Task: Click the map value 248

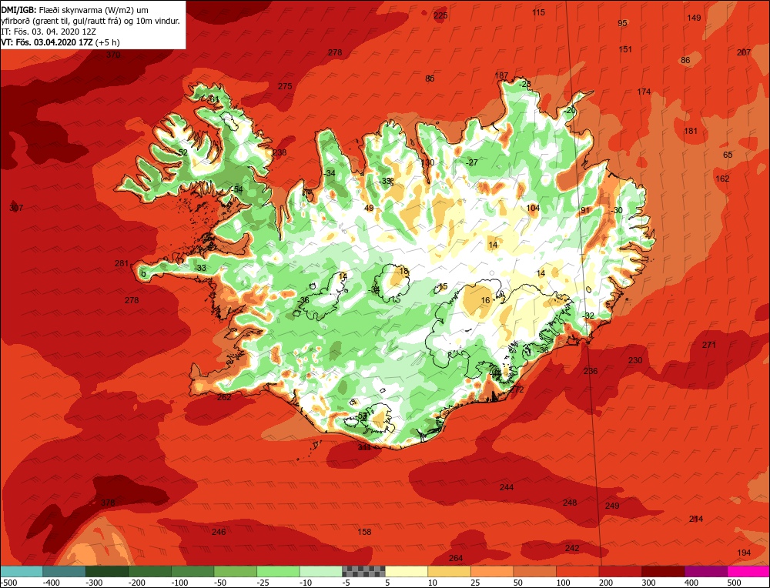Action: pyautogui.click(x=570, y=503)
